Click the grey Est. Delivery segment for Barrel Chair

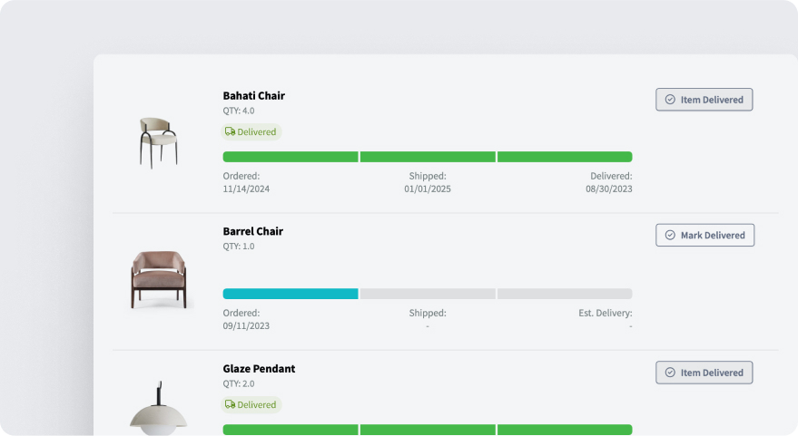pos(565,294)
